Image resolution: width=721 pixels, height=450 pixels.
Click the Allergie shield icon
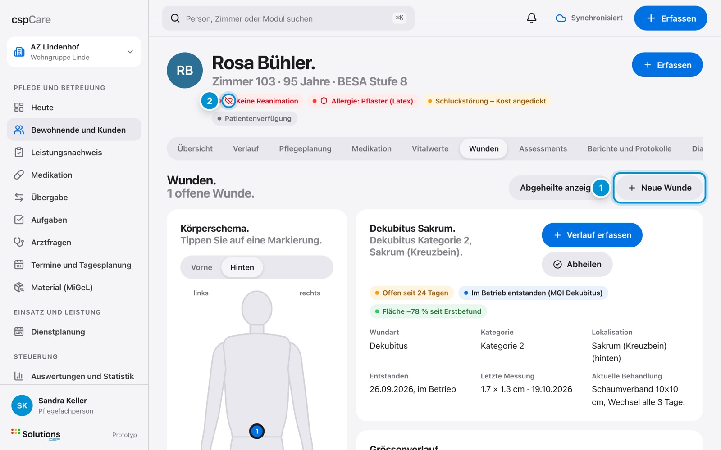(324, 101)
